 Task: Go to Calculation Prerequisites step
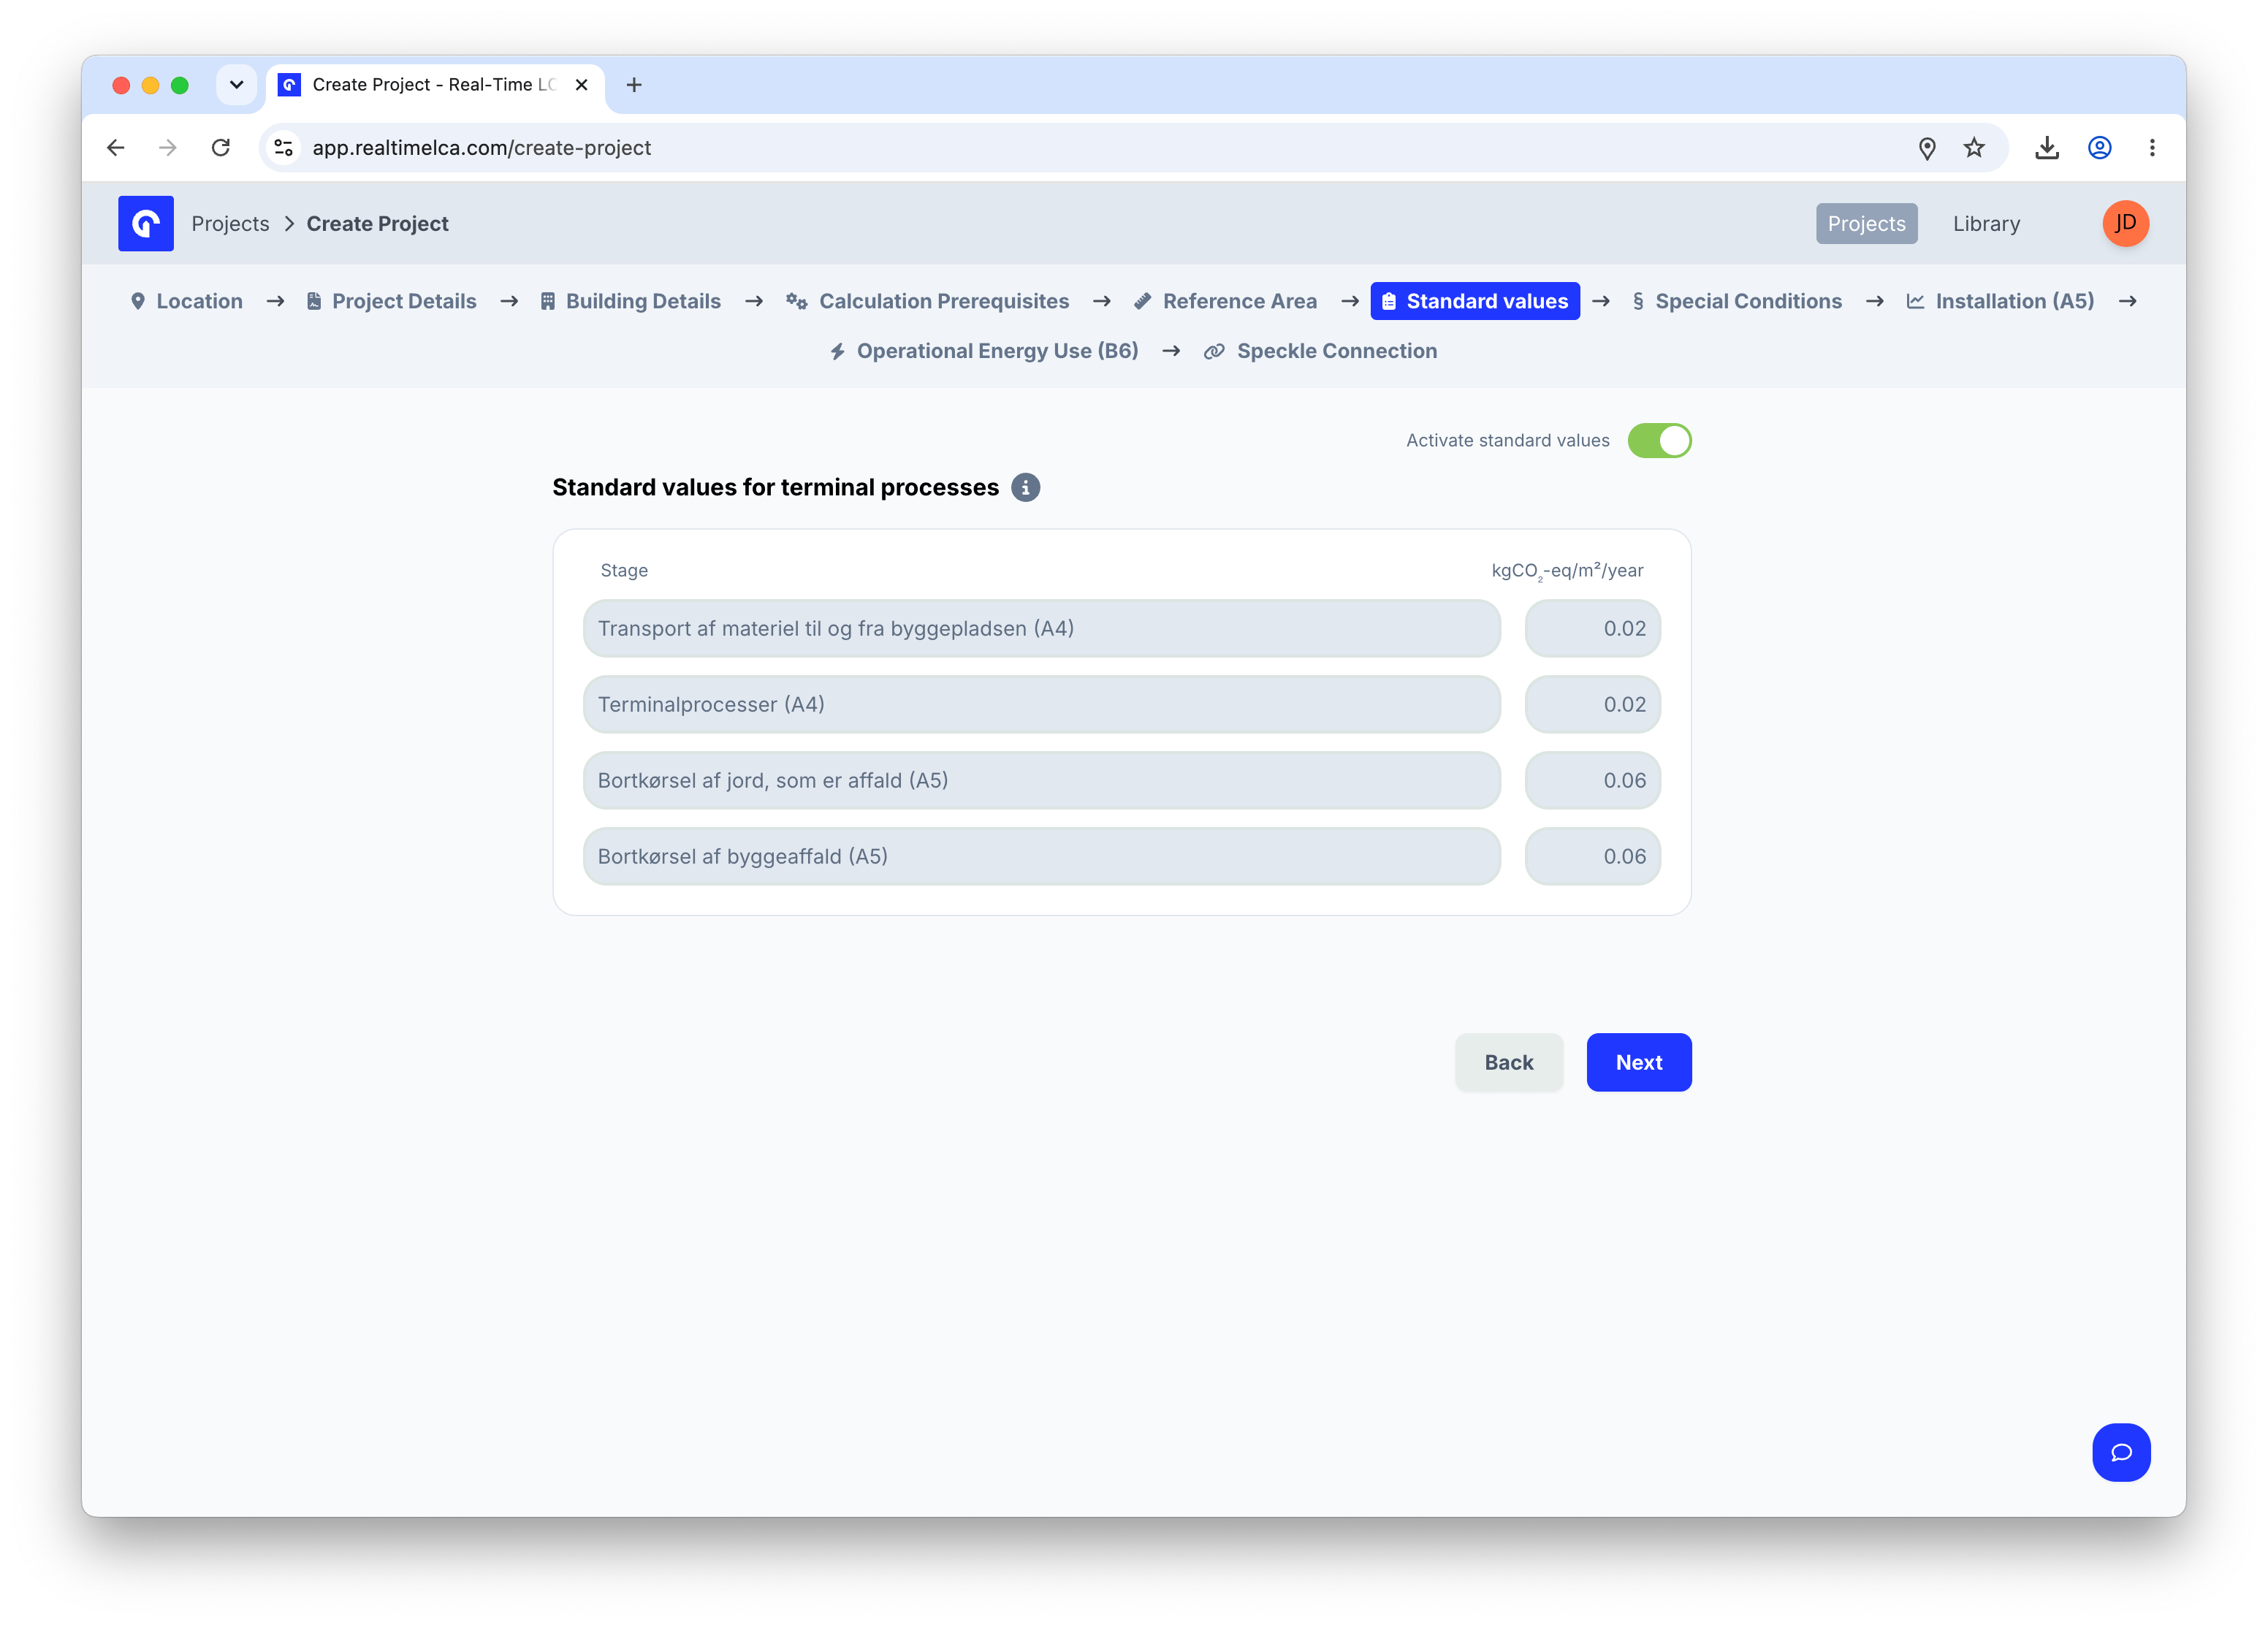click(927, 301)
